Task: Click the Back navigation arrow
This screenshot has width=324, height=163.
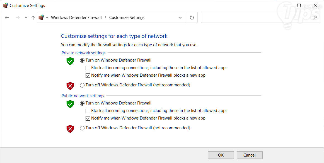Action: (7, 18)
